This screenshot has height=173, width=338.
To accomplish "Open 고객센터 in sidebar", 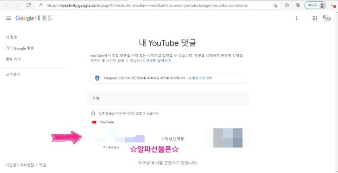I will 13,74.
